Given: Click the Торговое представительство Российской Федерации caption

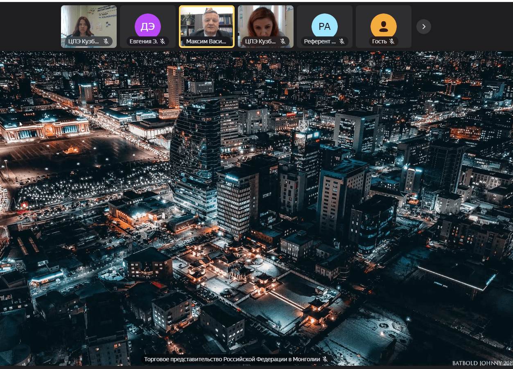Looking at the screenshot, I should coord(232,359).
